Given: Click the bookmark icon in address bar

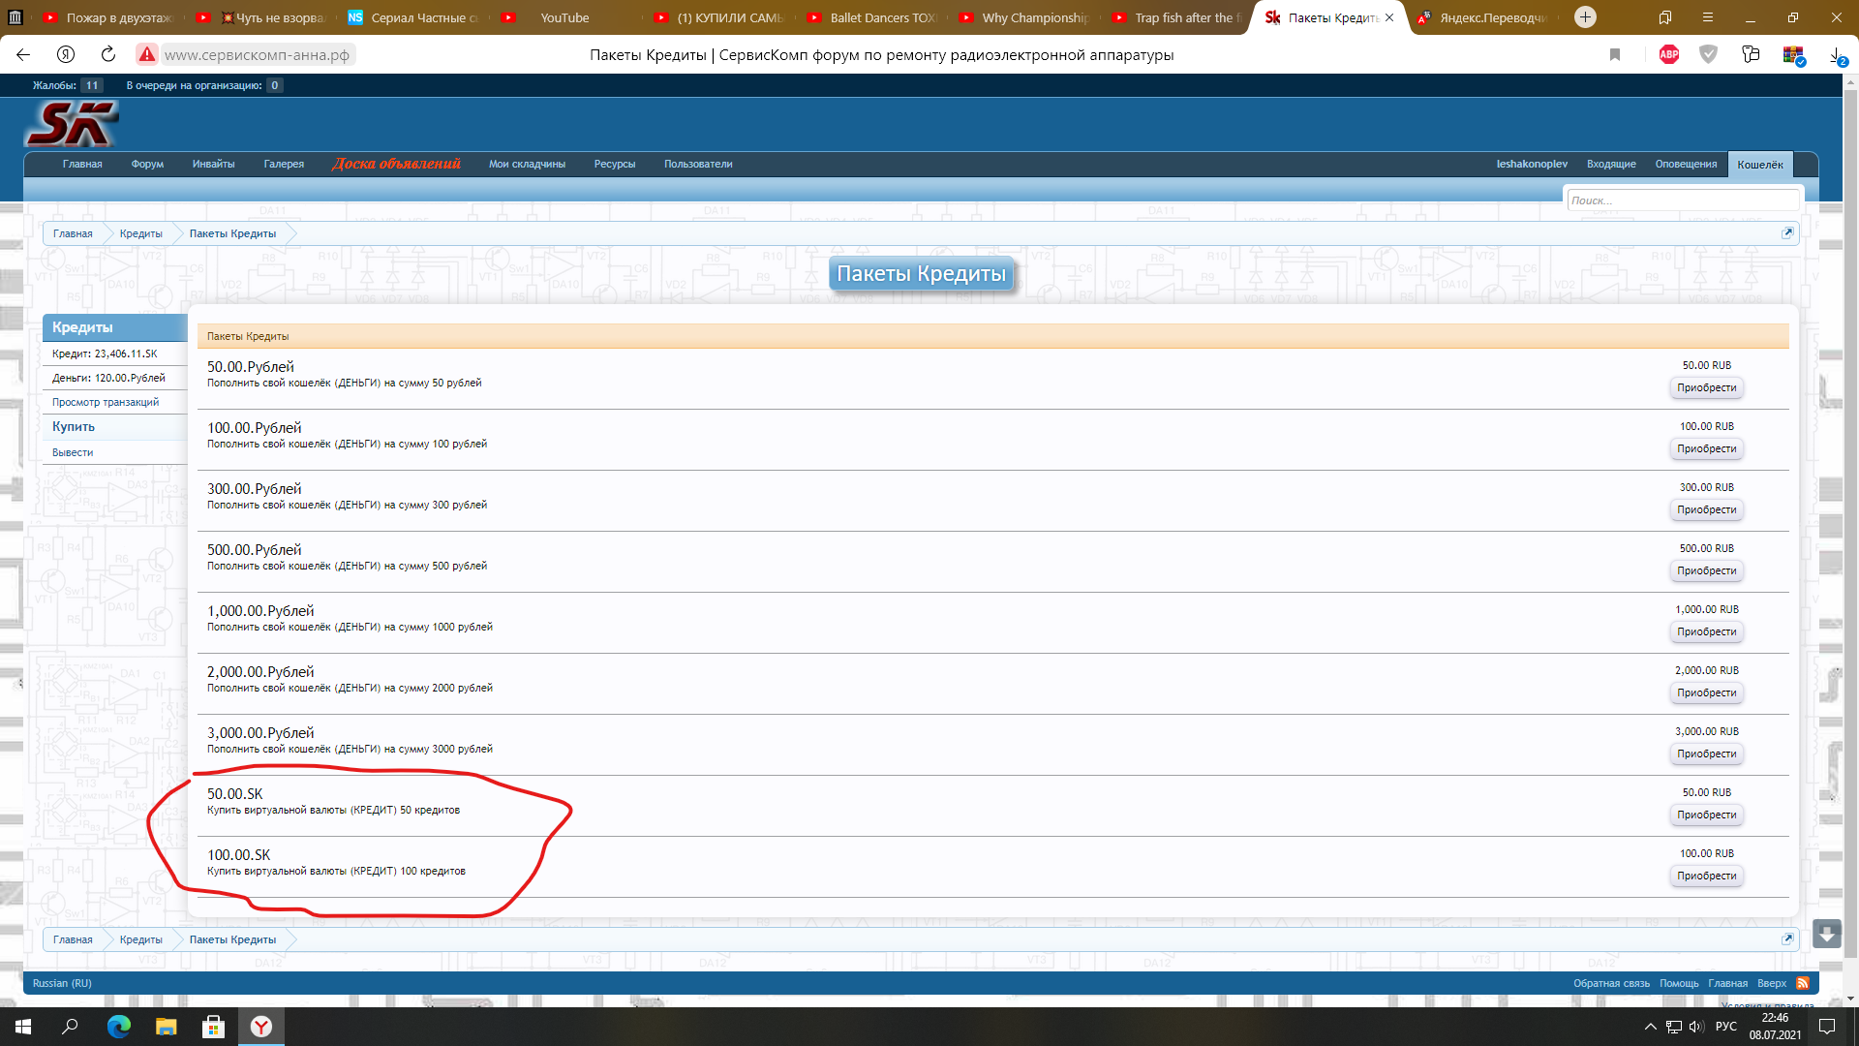Looking at the screenshot, I should [x=1615, y=54].
